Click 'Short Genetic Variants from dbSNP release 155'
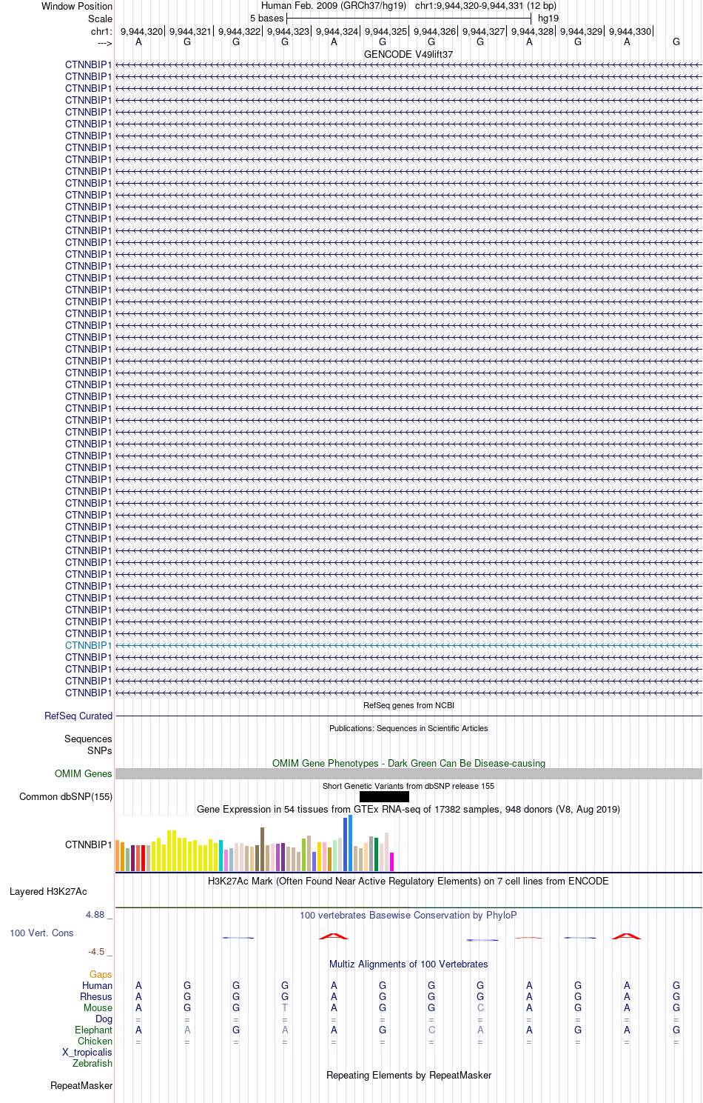Image resolution: width=703 pixels, height=1103 pixels. point(408,786)
